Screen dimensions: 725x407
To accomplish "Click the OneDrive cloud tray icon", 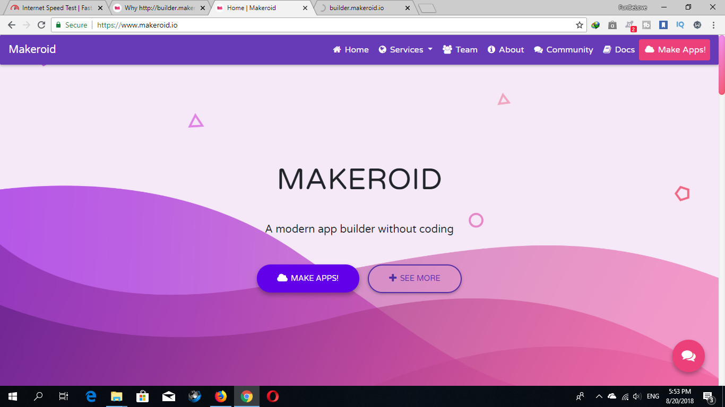I will (612, 396).
